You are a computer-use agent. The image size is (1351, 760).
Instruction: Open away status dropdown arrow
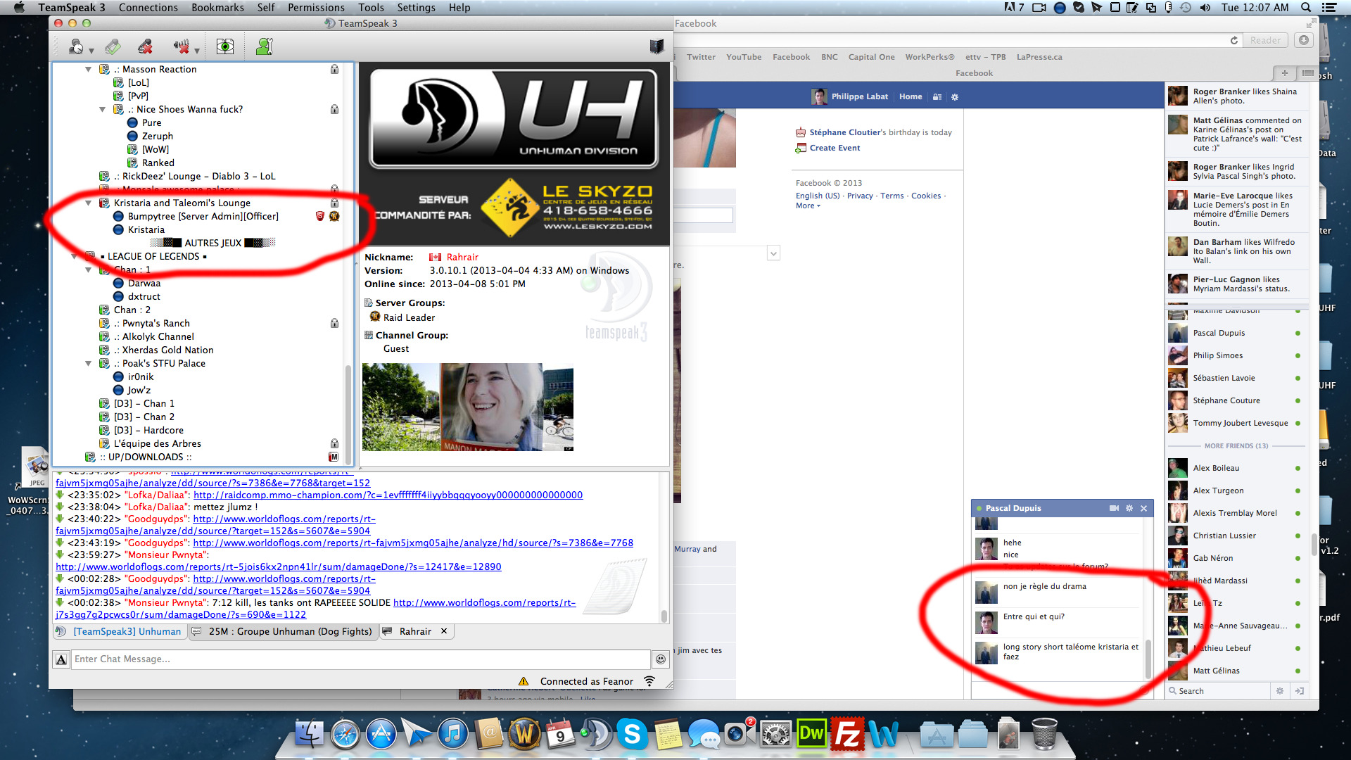pos(91,51)
